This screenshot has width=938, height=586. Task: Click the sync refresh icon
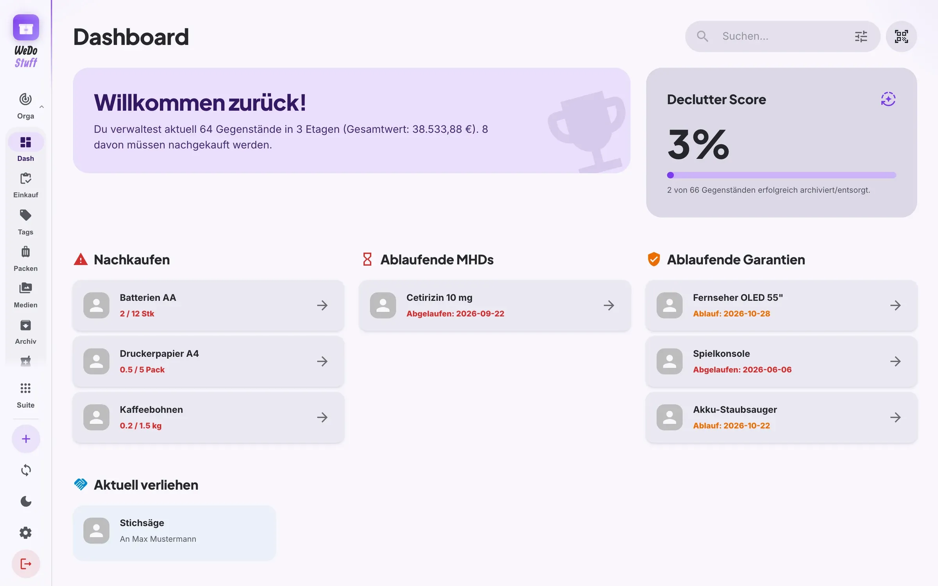click(x=26, y=470)
